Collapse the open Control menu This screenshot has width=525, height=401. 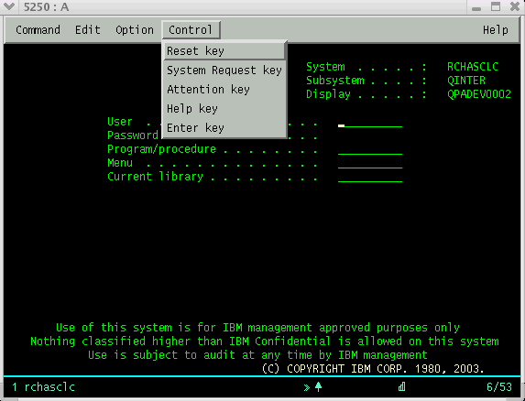tap(191, 30)
